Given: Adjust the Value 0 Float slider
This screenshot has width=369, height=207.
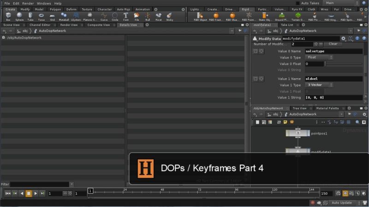Looking at the screenshot, I should (x=343, y=63).
